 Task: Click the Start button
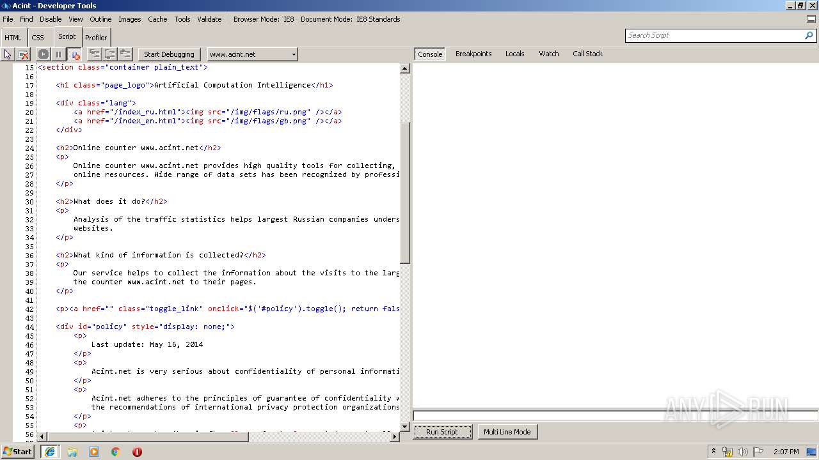17,452
